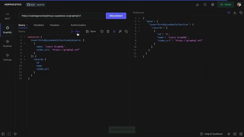This screenshot has height=137, width=244.
Task: Prettify the query with the wand icon
Action: (120, 31)
